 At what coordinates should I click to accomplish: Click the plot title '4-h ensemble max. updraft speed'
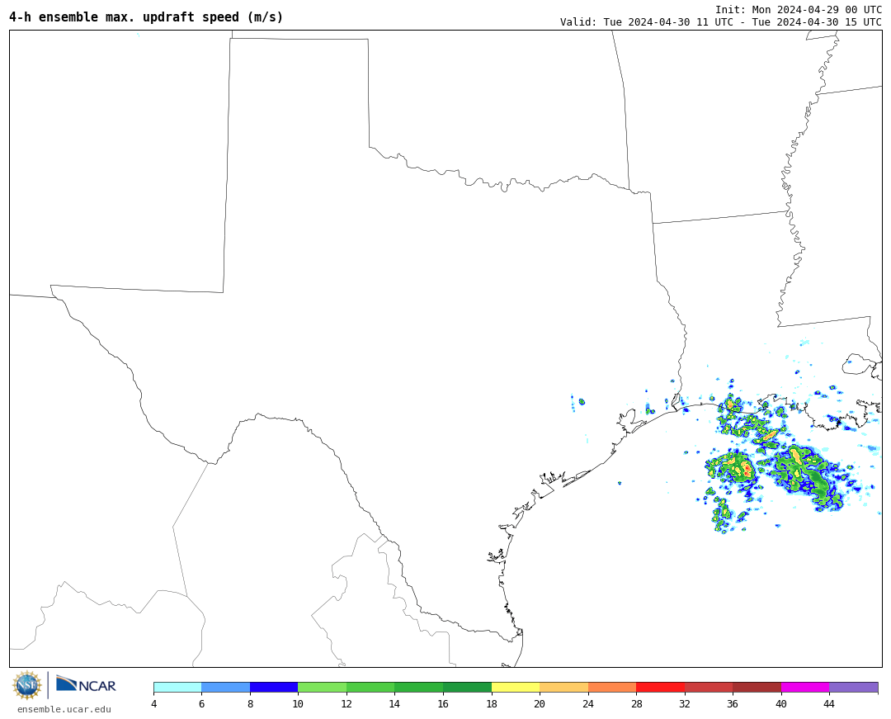pos(146,17)
